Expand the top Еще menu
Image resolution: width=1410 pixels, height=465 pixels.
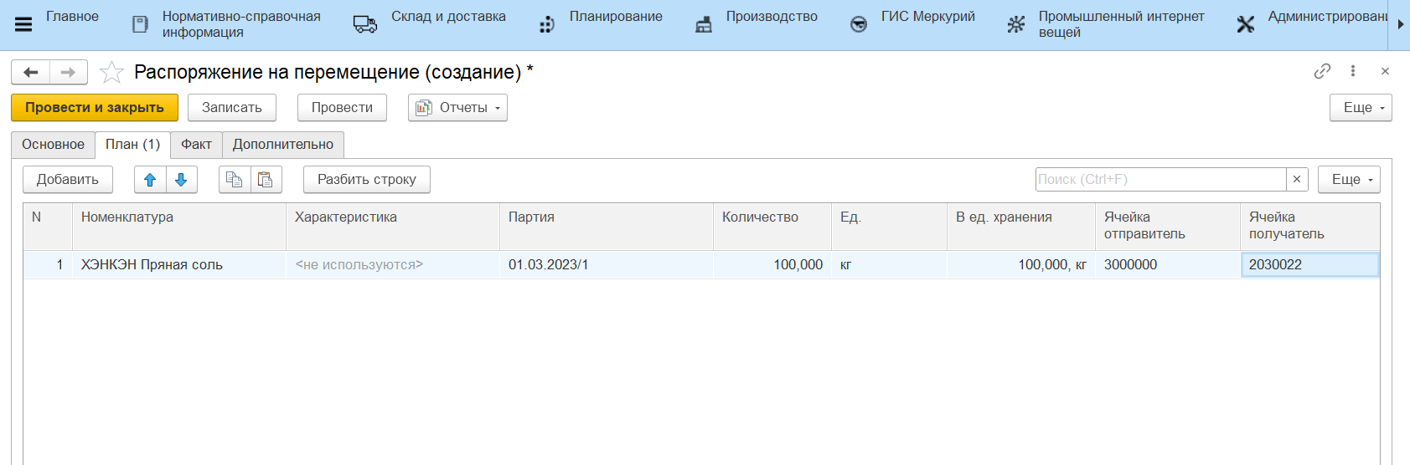coord(1360,108)
